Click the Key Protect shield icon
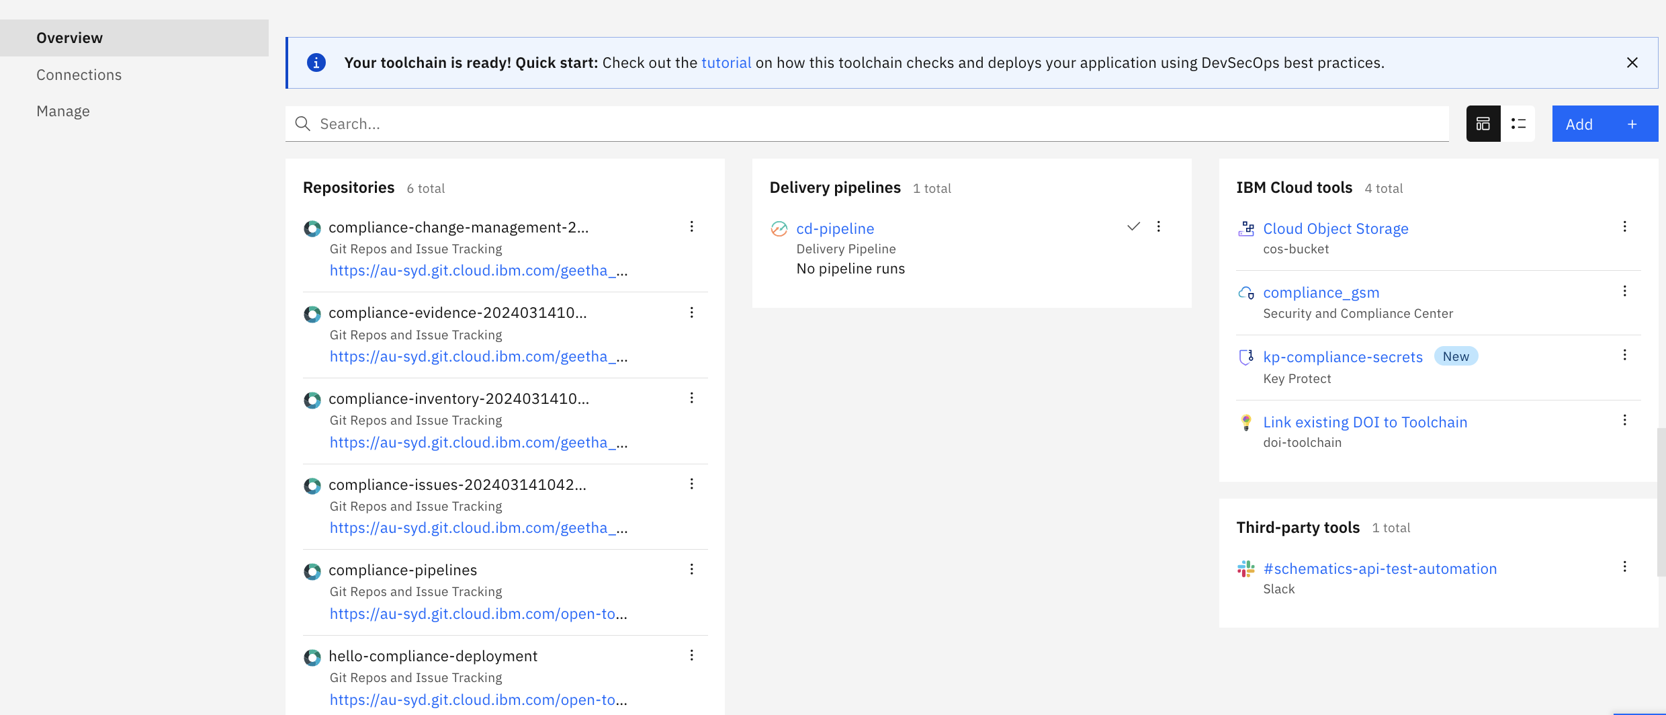The height and width of the screenshot is (715, 1666). click(1246, 357)
